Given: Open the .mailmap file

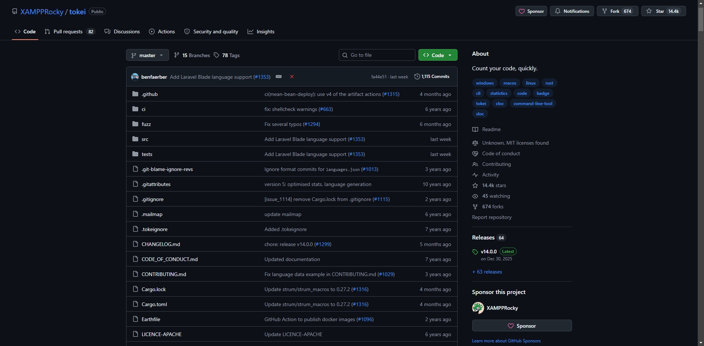Looking at the screenshot, I should point(152,214).
